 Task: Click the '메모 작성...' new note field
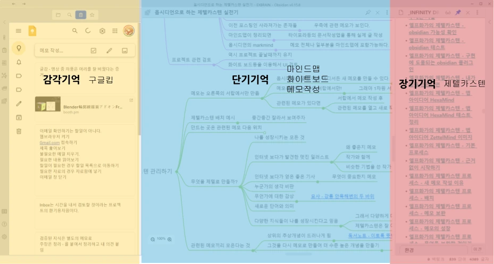[85, 50]
